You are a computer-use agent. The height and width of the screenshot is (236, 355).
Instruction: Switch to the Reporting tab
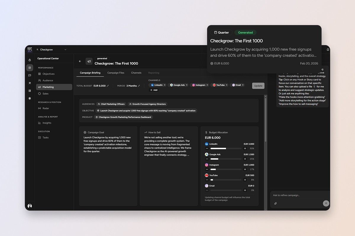click(154, 73)
